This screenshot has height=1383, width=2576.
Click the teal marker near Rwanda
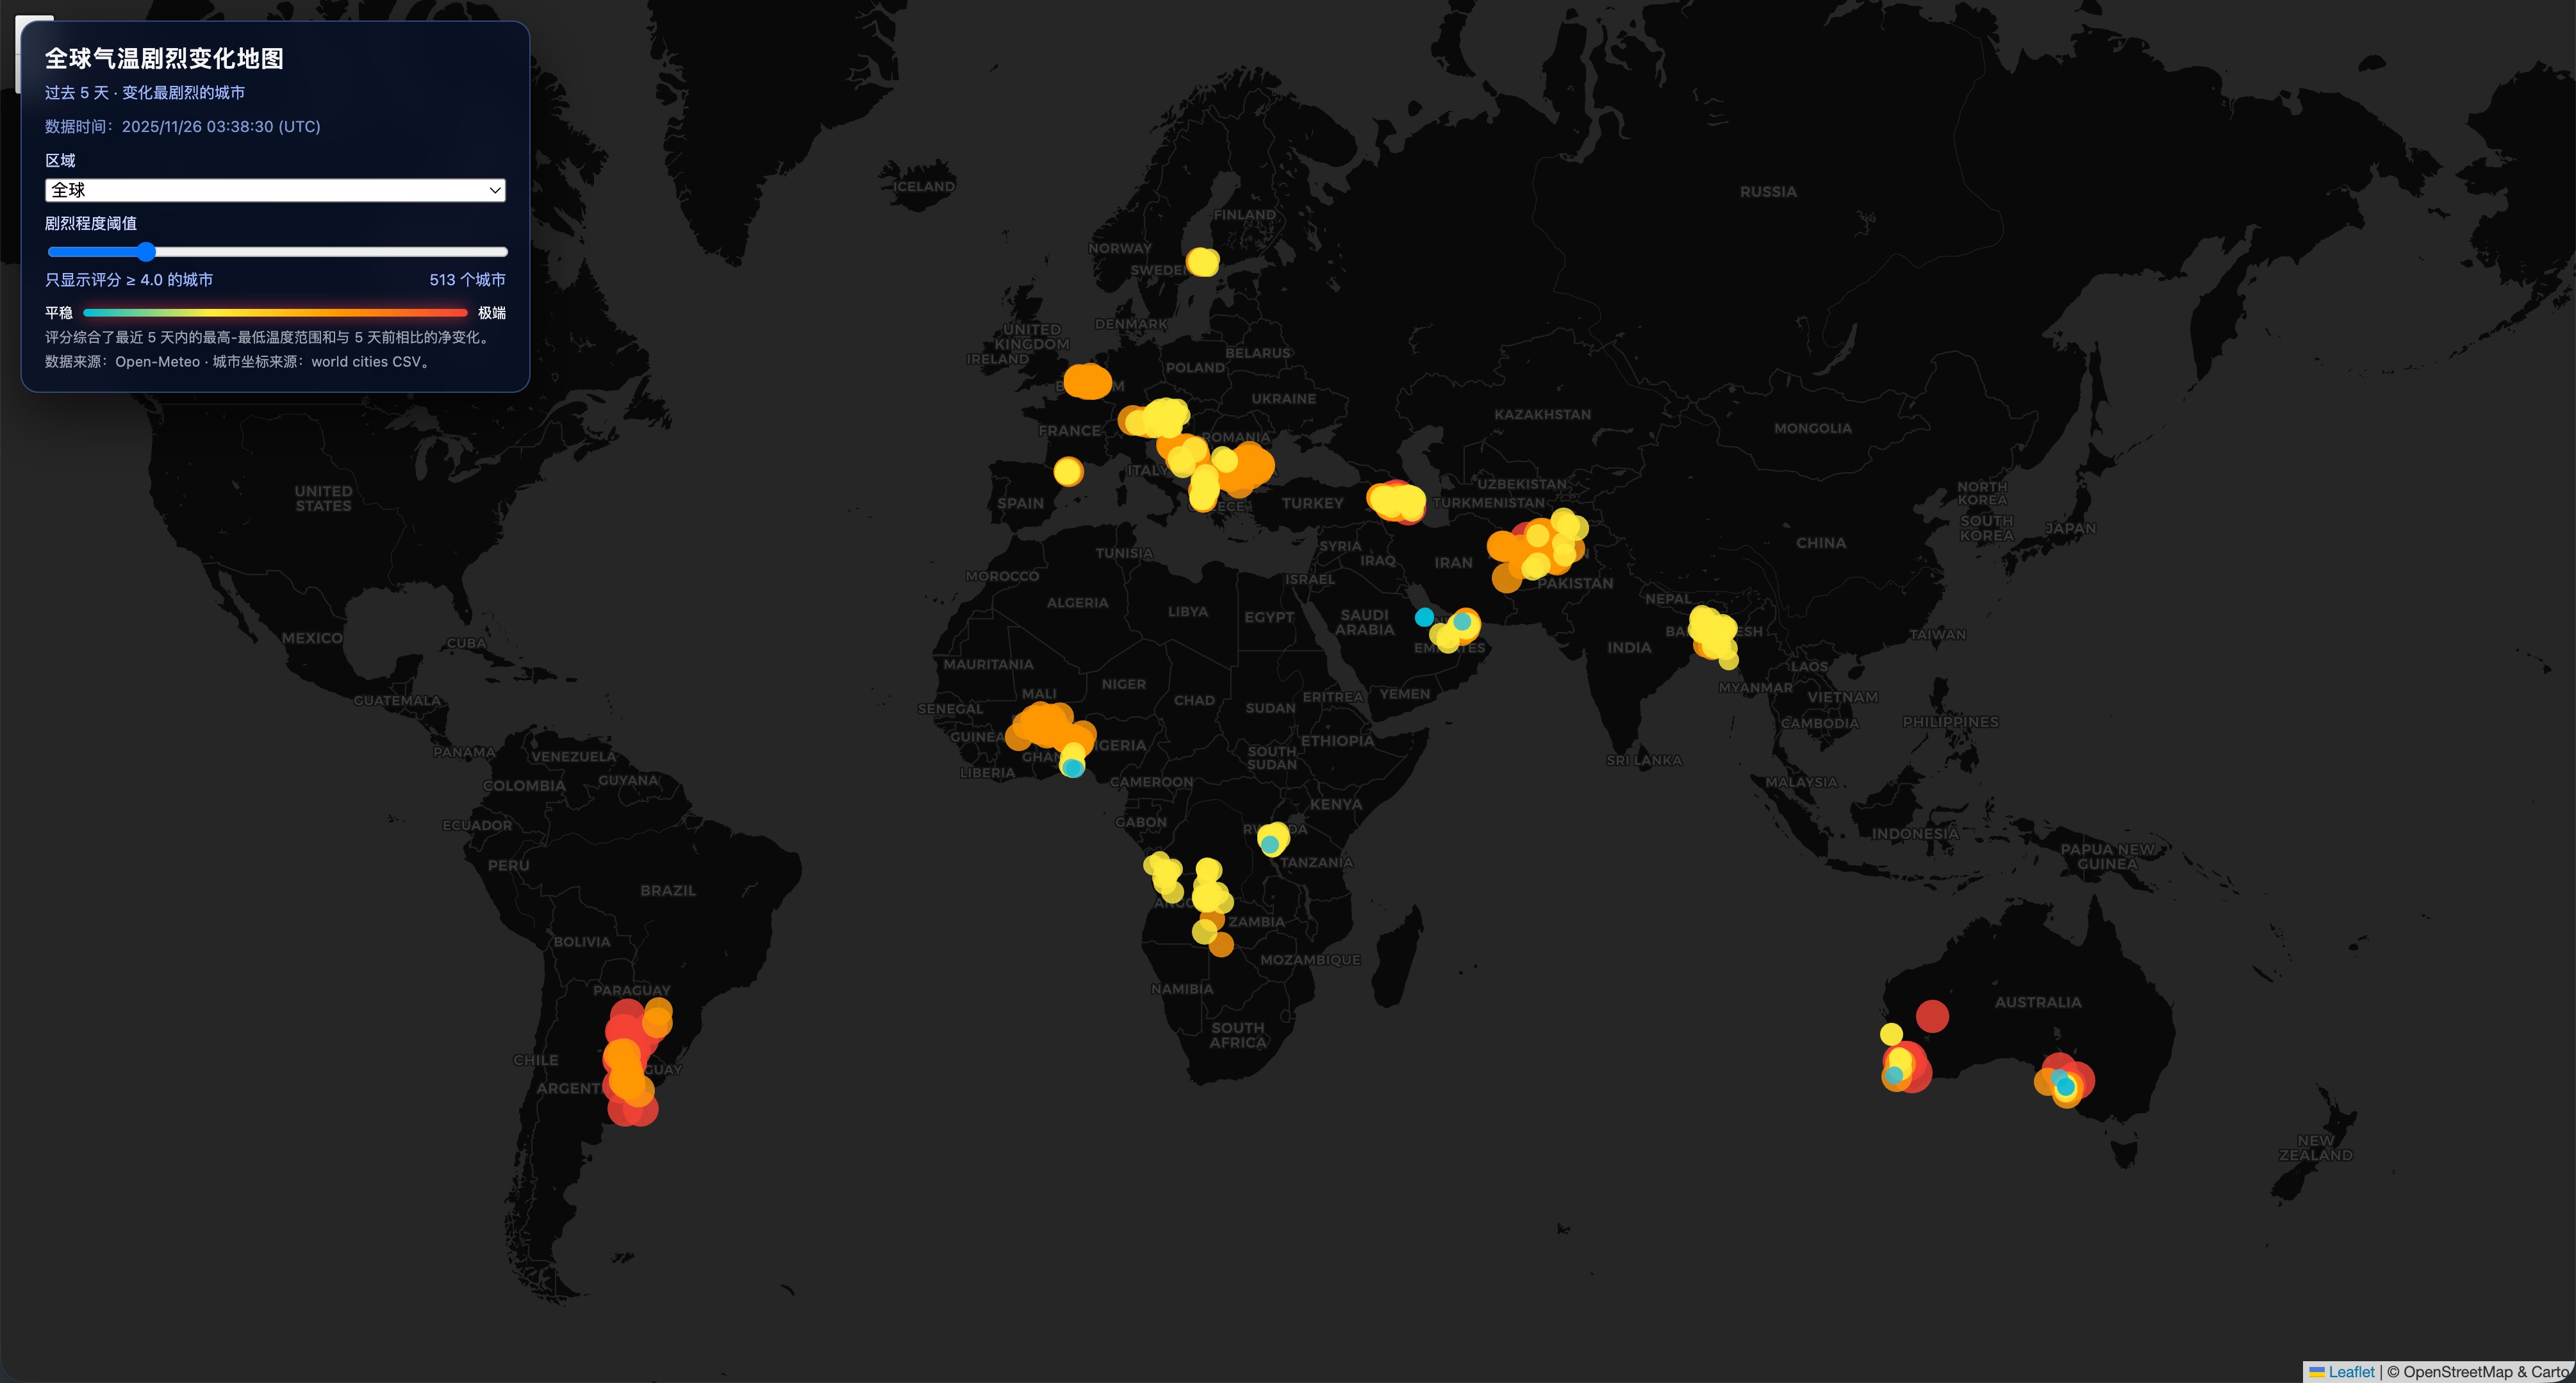[1270, 845]
